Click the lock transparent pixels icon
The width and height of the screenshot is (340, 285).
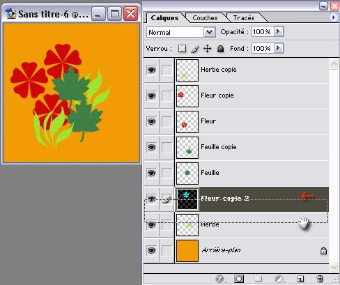tap(182, 49)
